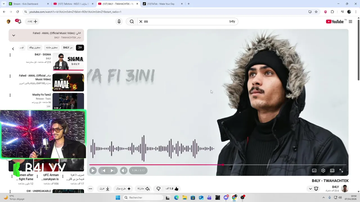Screen dimensions: 360x202
Task: Select the 'محتوى يهمّك' filter chip
Action: pos(35,48)
